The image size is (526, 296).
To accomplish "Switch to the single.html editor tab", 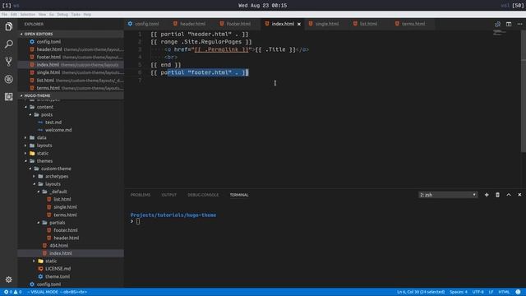I will click(x=327, y=24).
